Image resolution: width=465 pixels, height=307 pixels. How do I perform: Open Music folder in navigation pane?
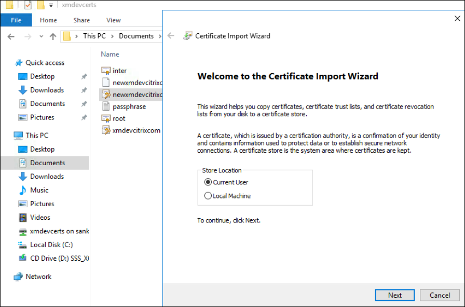39,190
